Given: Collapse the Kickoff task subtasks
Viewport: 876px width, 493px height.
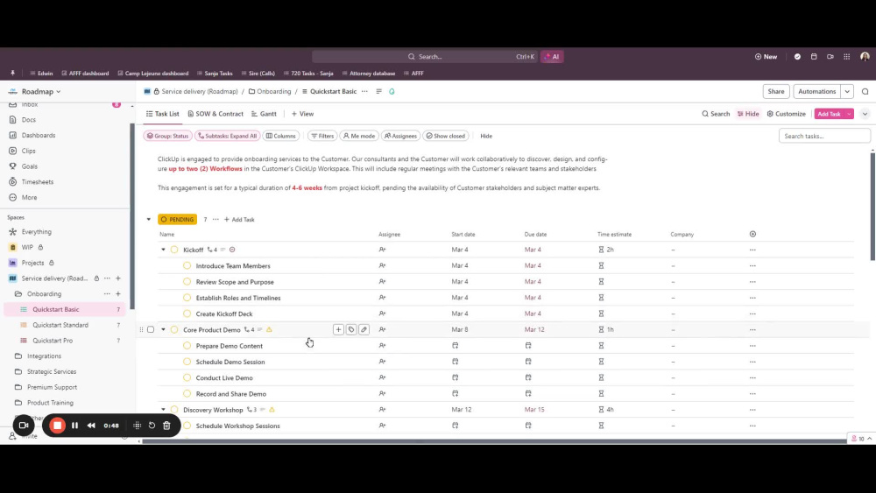Looking at the screenshot, I should [163, 250].
